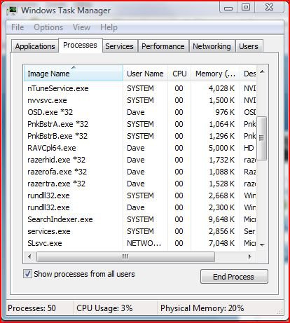Click the 4,028 K memory value
This screenshot has width=290, height=323.
point(221,88)
